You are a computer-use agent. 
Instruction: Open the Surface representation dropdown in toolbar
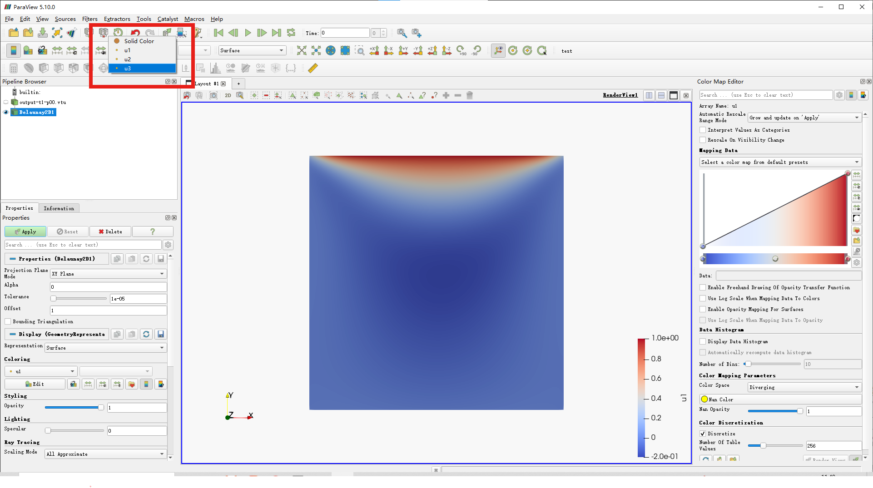tap(252, 50)
